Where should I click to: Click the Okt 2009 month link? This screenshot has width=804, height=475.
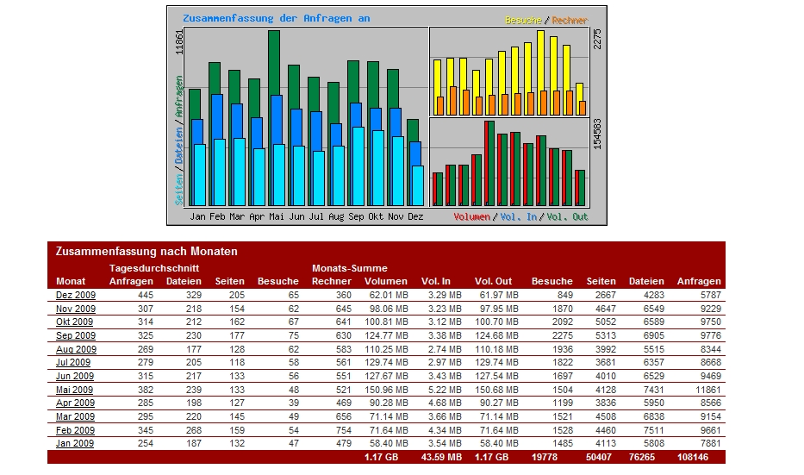pos(75,322)
